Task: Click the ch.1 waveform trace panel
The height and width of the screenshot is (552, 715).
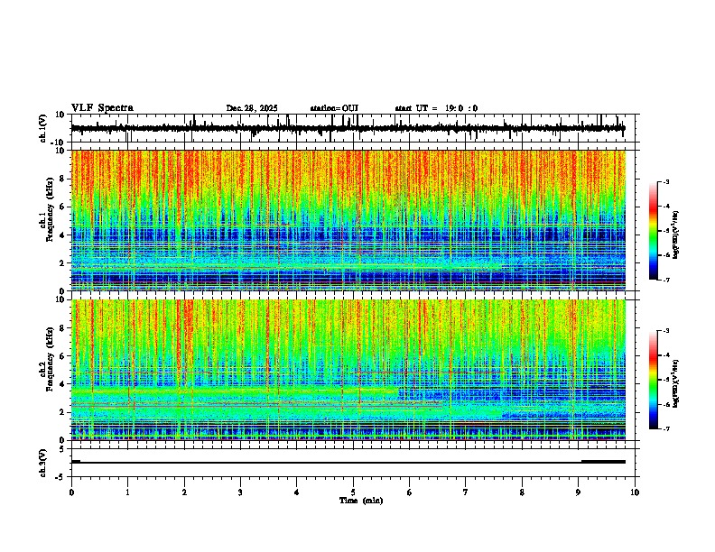Action: pos(353,128)
